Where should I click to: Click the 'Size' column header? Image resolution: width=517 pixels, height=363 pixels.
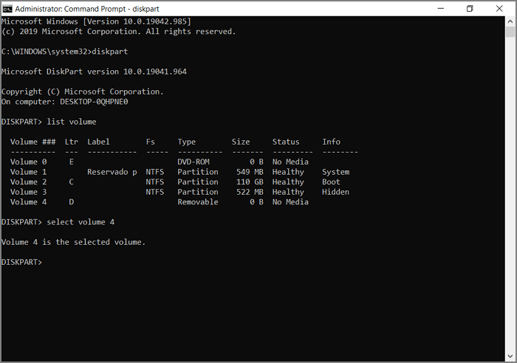click(x=241, y=142)
